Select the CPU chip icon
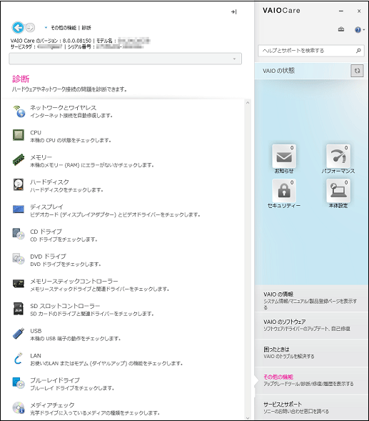369x421 pixels. click(19, 135)
